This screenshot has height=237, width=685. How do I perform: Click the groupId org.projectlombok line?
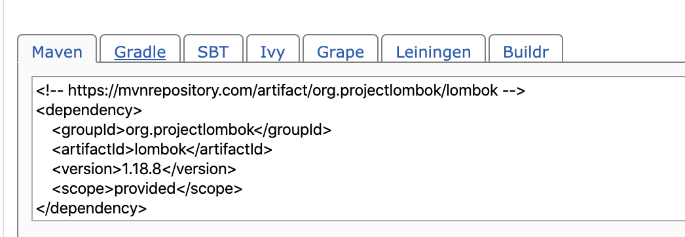click(191, 130)
